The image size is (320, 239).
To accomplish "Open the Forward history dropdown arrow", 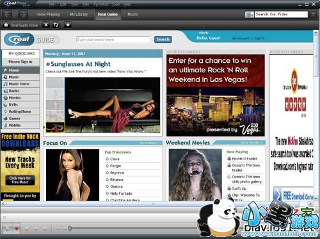I will click(29, 15).
